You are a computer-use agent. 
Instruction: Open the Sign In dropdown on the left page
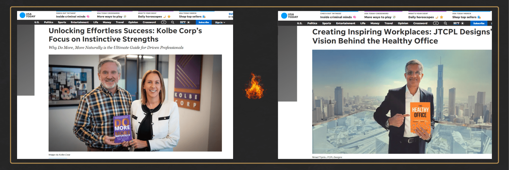pos(220,22)
